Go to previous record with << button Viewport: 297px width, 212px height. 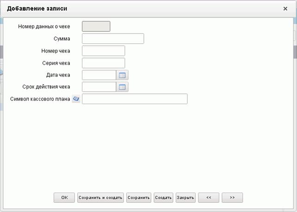(209, 198)
